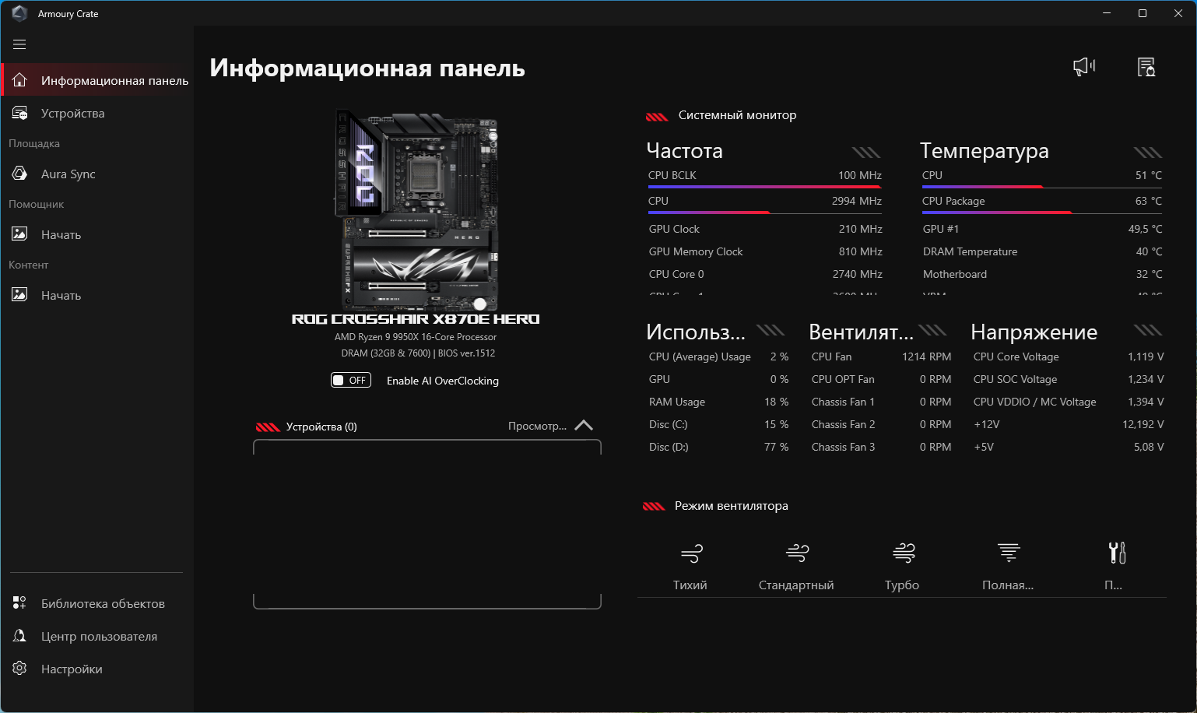Open Настройки in the sidebar

[x=97, y=669]
